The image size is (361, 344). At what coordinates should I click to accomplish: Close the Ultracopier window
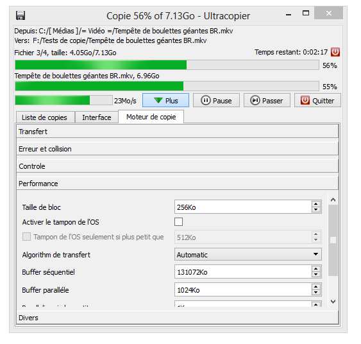coord(328,13)
